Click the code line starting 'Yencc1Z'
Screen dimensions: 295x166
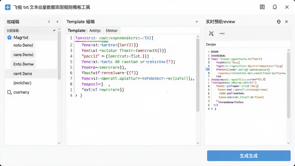[115, 56]
